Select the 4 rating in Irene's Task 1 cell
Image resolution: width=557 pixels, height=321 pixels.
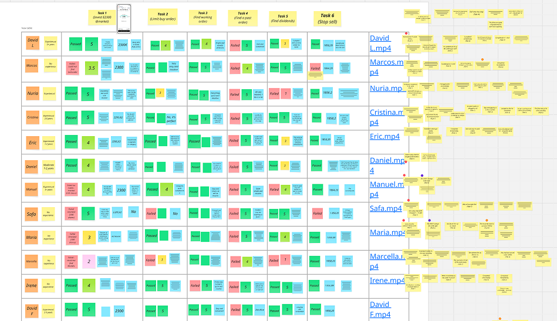(89, 285)
